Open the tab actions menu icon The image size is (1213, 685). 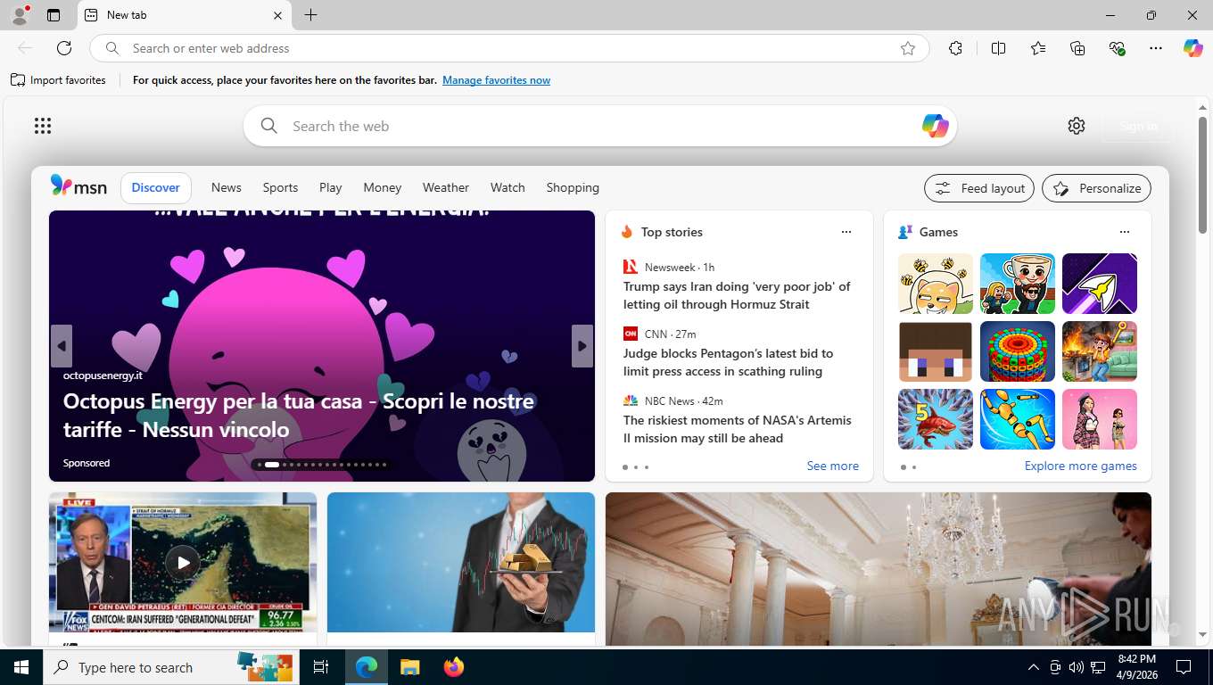pos(54,15)
